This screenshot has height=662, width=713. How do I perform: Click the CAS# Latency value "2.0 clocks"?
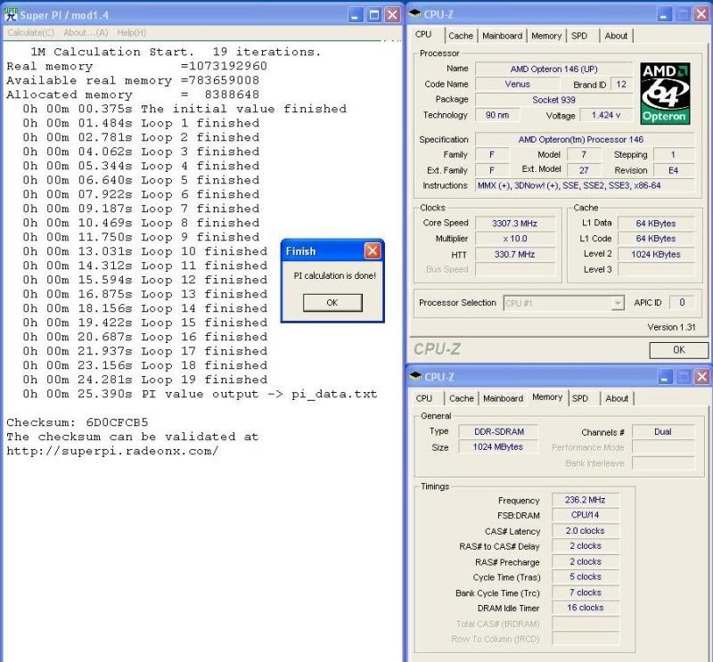586,531
